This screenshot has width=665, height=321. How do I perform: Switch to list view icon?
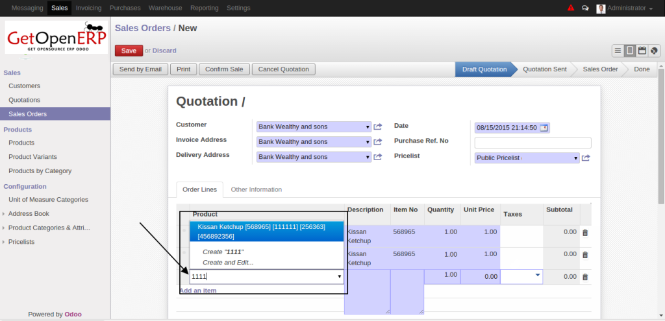coord(618,51)
